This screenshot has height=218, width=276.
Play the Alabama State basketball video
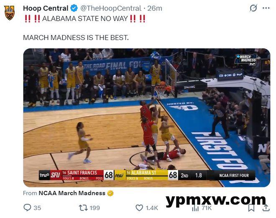coord(146,118)
